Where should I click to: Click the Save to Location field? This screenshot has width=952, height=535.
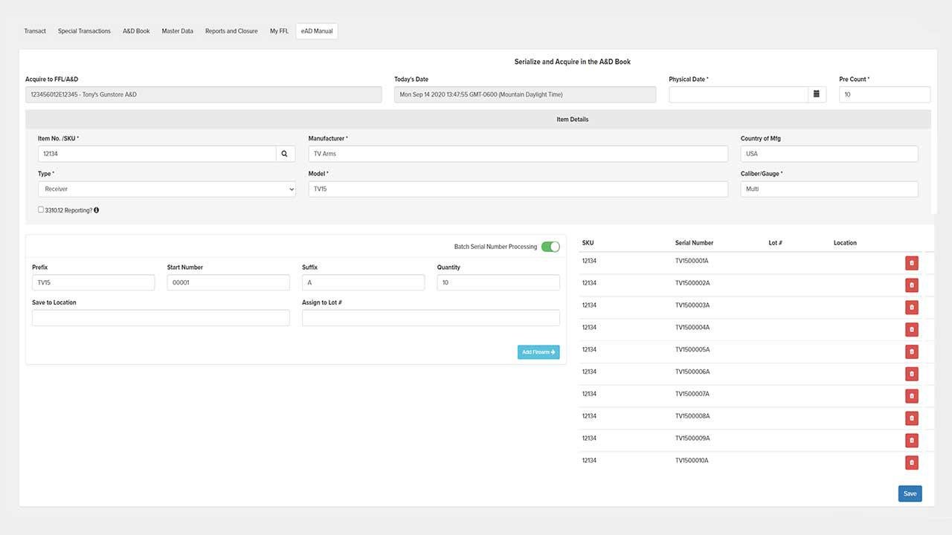tap(161, 318)
